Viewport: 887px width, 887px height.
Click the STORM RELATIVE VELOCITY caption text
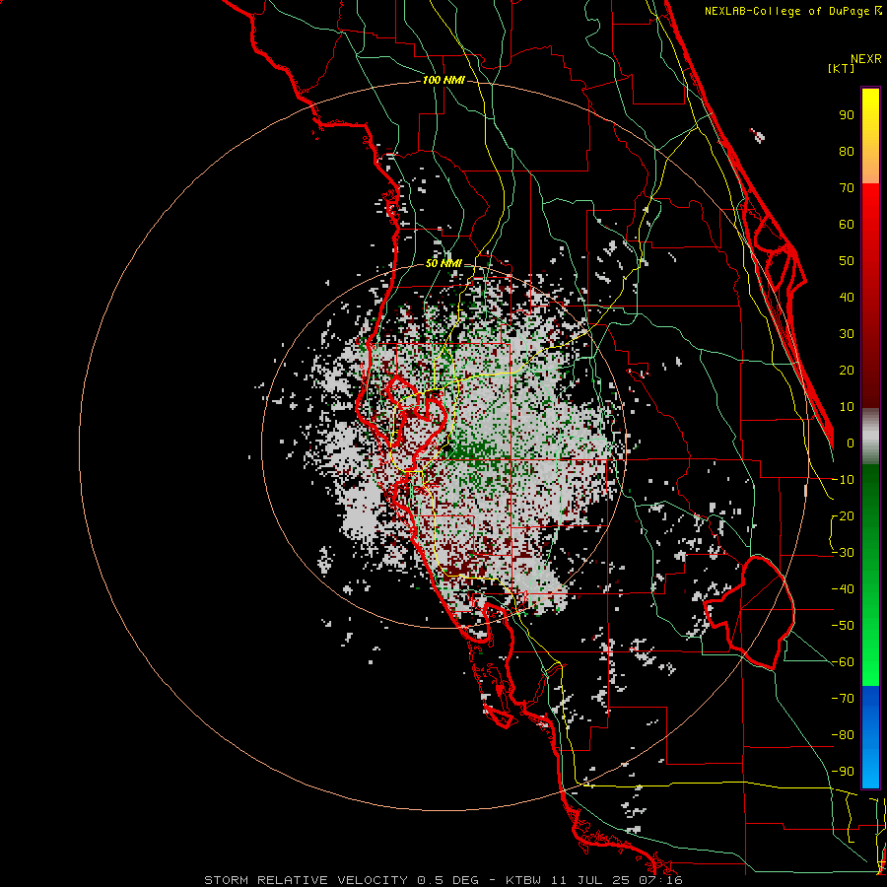point(306,880)
